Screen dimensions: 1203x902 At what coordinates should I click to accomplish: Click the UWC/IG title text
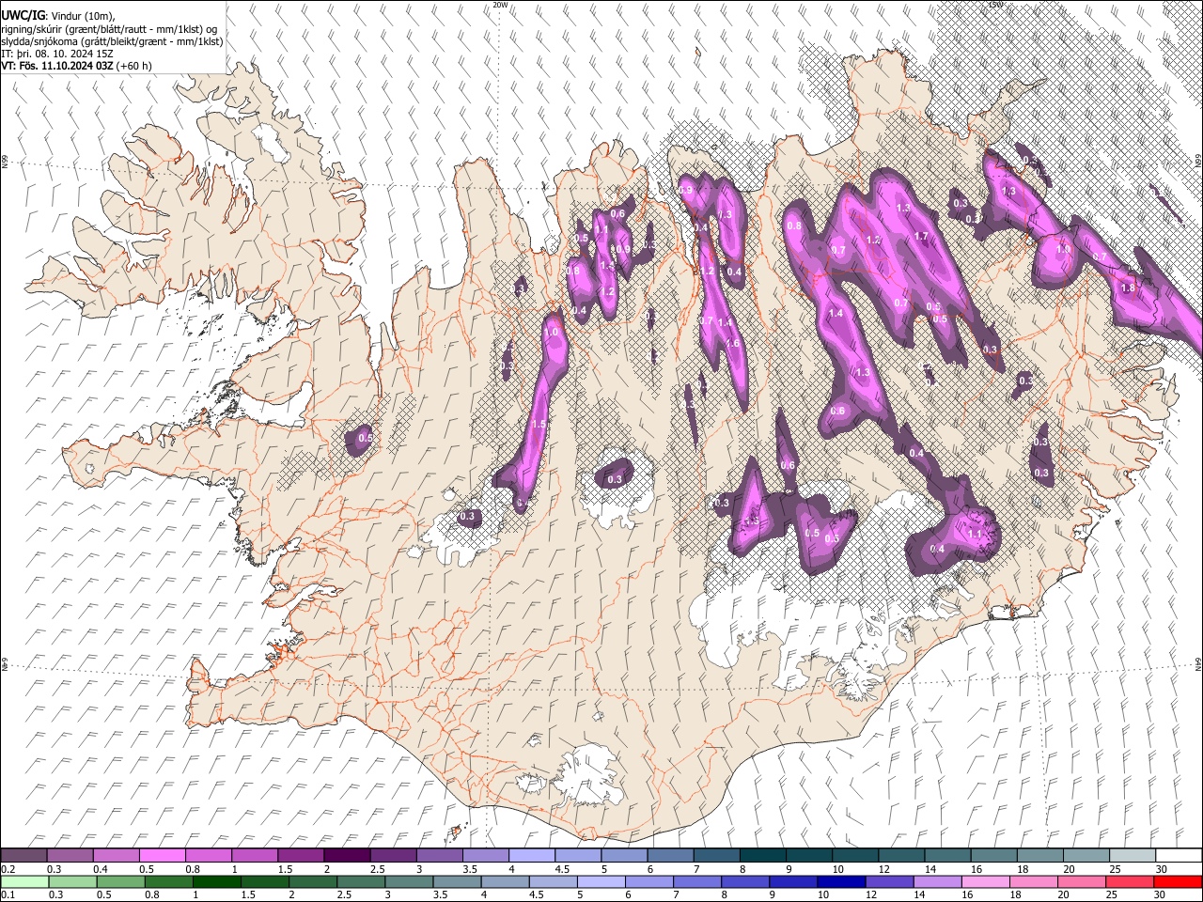tap(23, 16)
